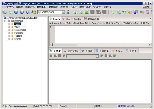
Task: Switch to the 架构设计器 tab
Action: click(91, 19)
